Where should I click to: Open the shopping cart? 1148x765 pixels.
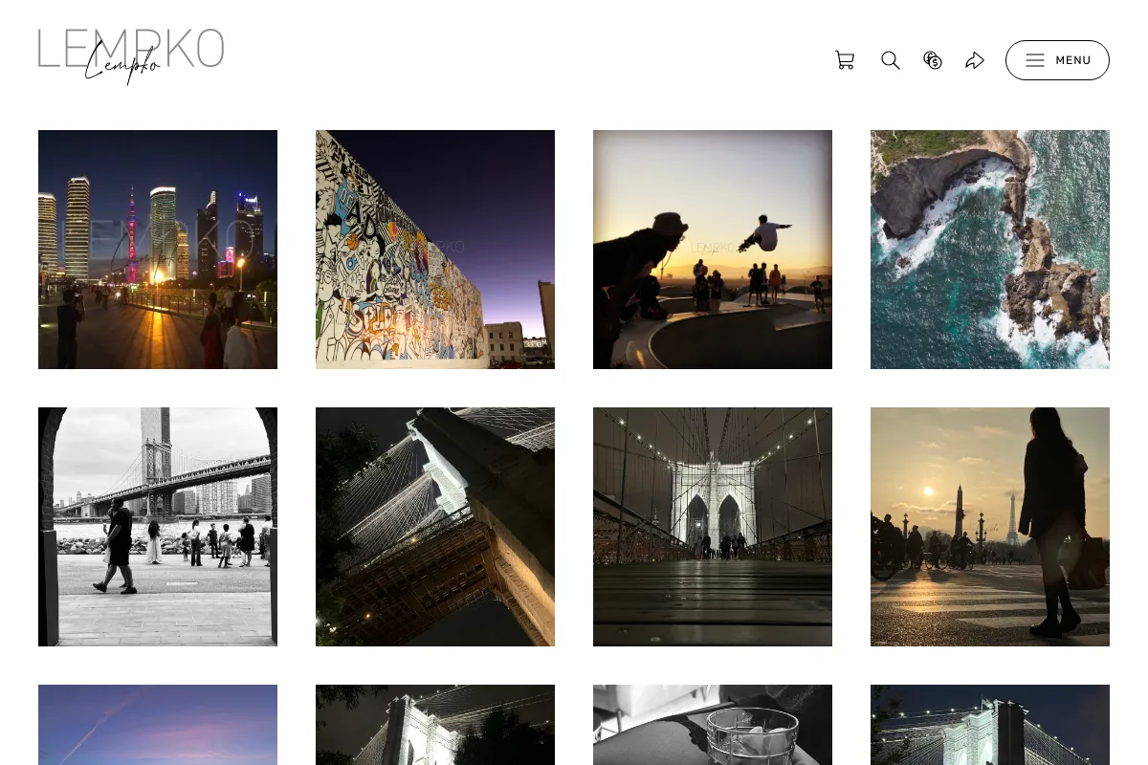(x=845, y=60)
